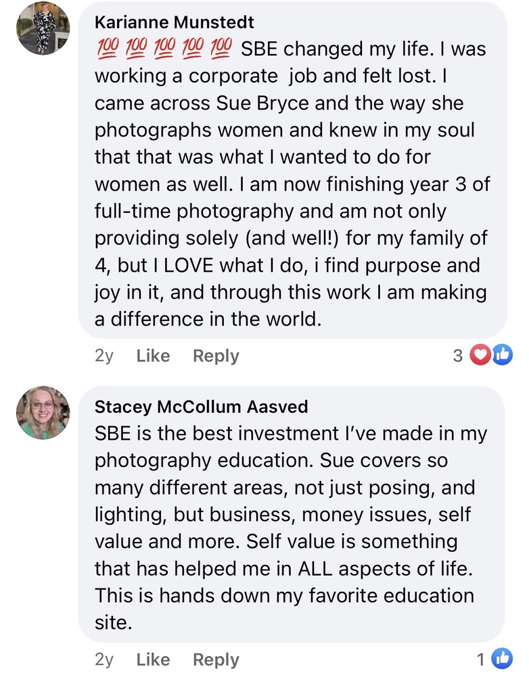Click thumbs-up reaction icon on Karianne's comment
The image size is (529, 679).
[501, 355]
